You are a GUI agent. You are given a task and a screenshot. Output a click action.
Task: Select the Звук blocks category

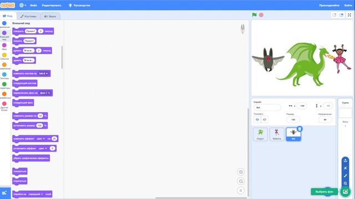(4, 46)
